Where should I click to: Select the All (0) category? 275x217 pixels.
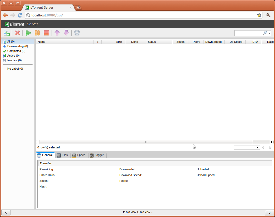[x=18, y=41]
